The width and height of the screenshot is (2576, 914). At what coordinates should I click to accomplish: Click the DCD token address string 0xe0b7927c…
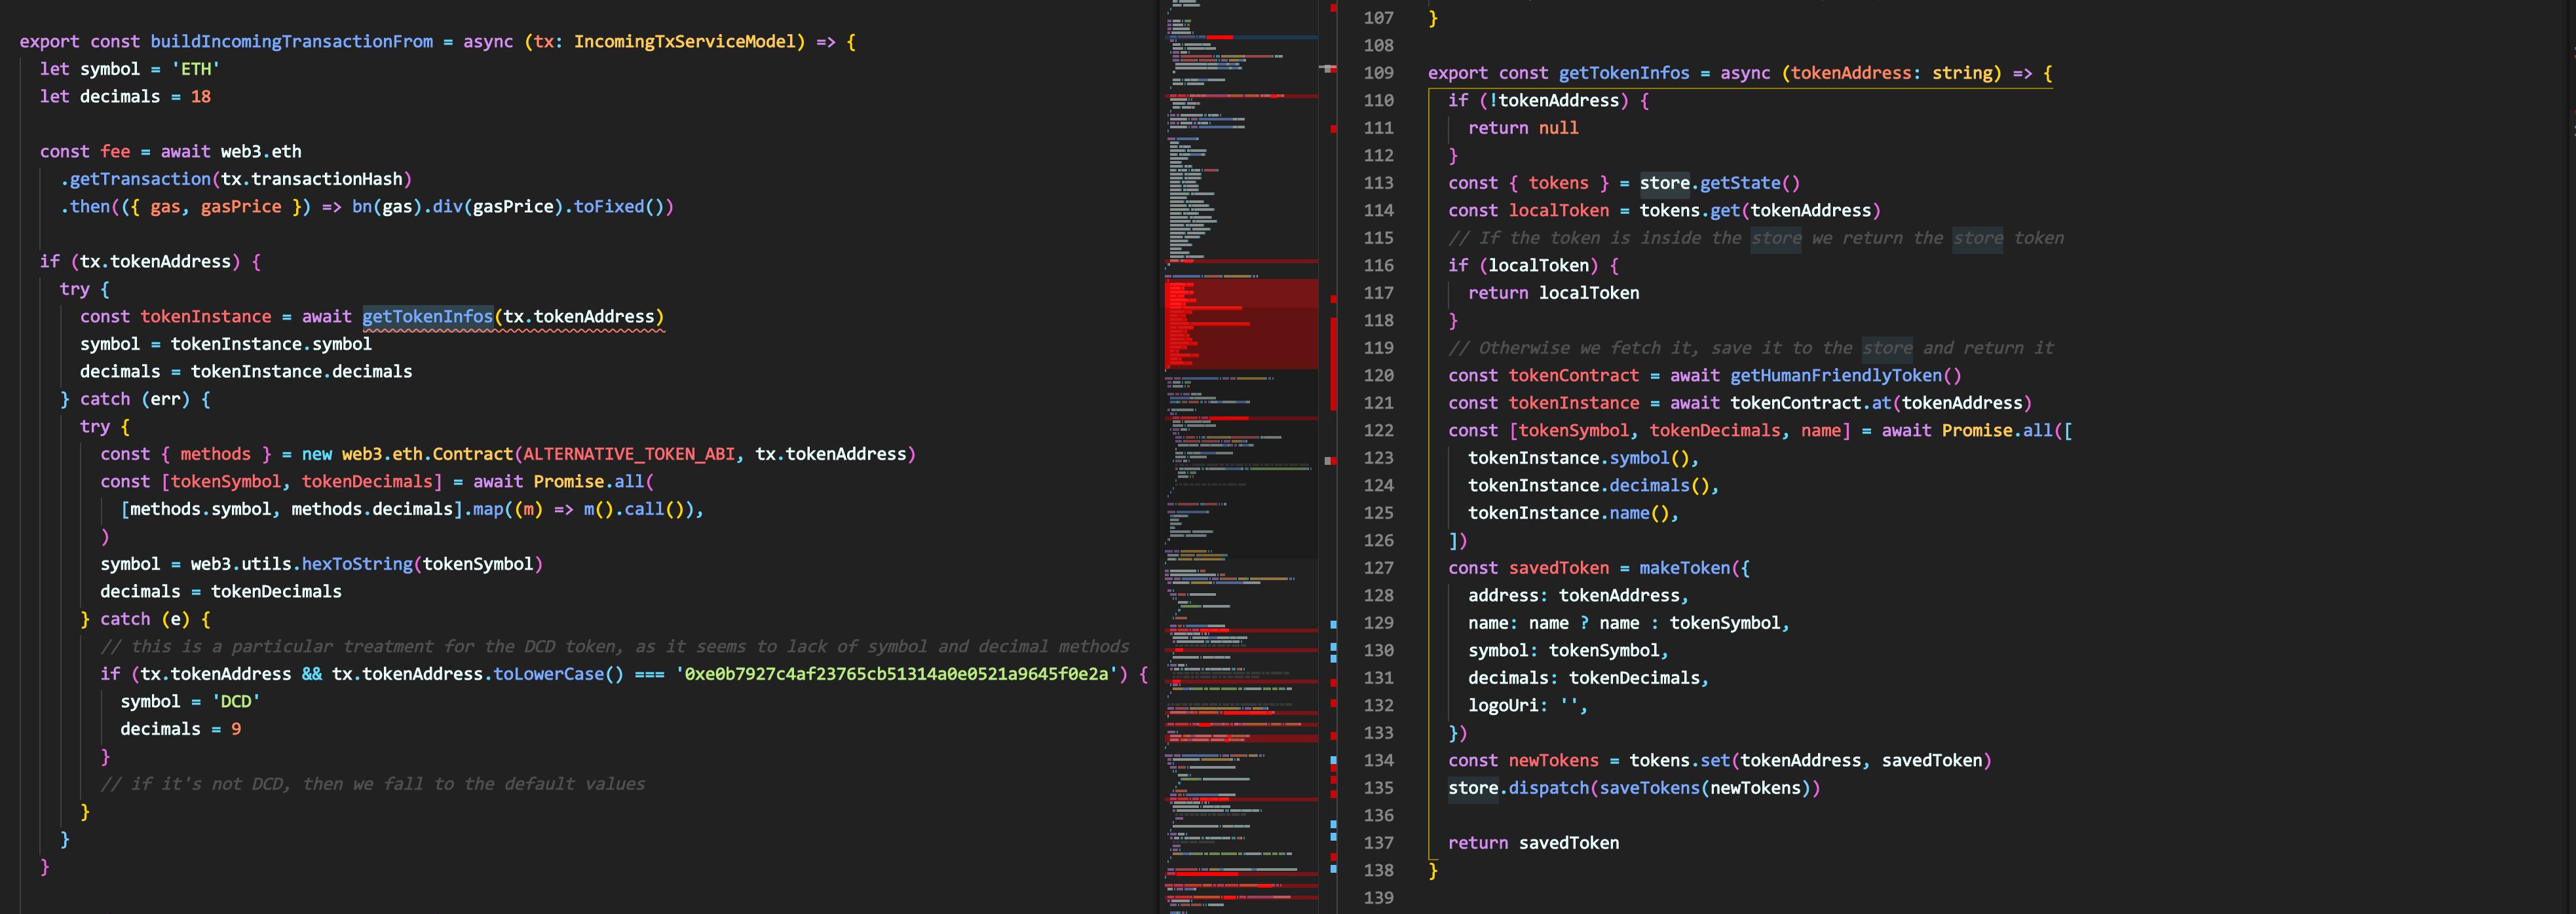point(897,674)
